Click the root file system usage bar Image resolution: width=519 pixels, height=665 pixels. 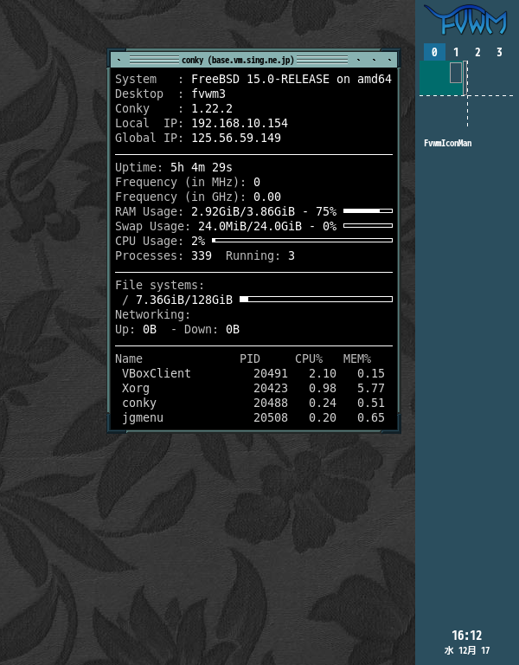click(x=316, y=300)
